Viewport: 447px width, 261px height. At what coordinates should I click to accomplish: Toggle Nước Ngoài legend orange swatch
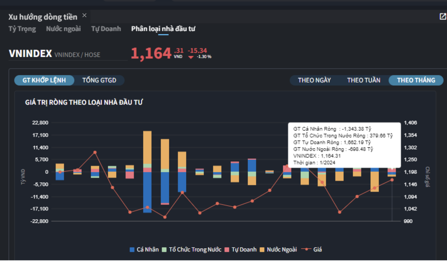click(262, 250)
